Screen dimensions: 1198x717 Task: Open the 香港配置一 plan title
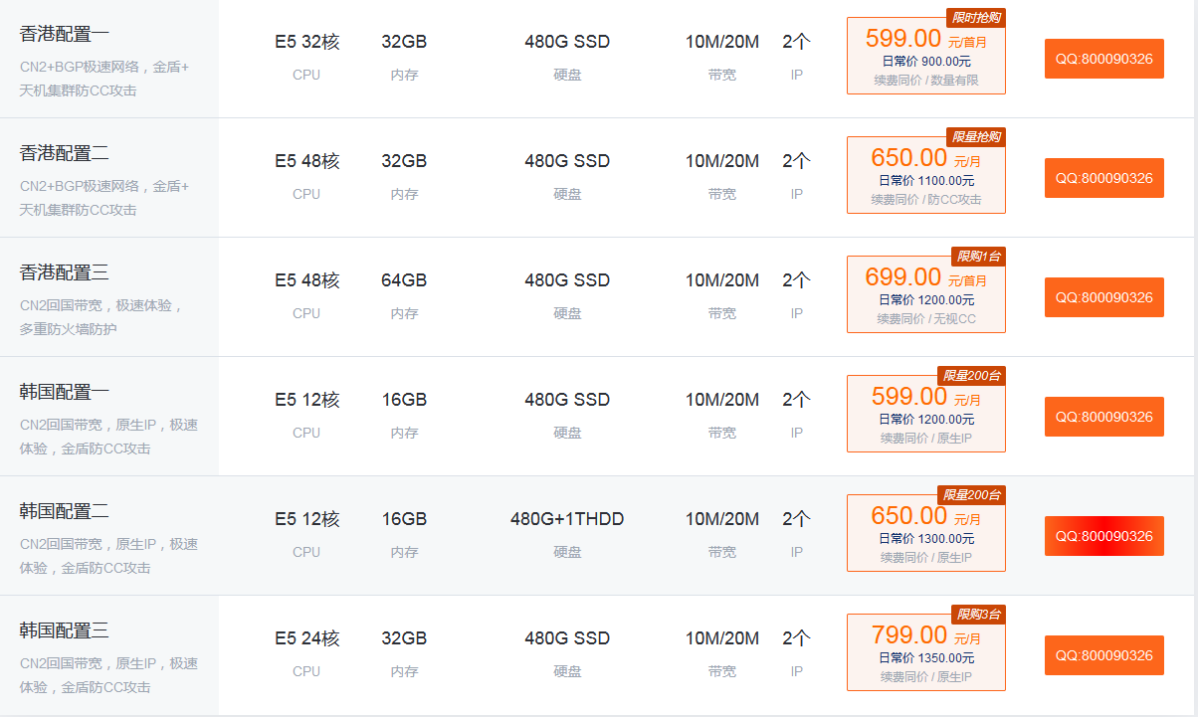click(65, 34)
